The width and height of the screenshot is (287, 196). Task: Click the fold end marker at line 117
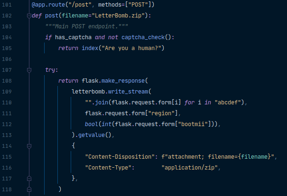[29, 179]
